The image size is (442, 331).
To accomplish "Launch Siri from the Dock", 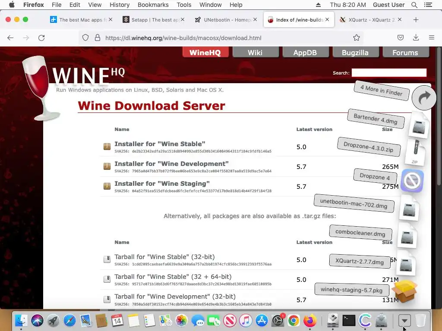I will [x=37, y=320].
